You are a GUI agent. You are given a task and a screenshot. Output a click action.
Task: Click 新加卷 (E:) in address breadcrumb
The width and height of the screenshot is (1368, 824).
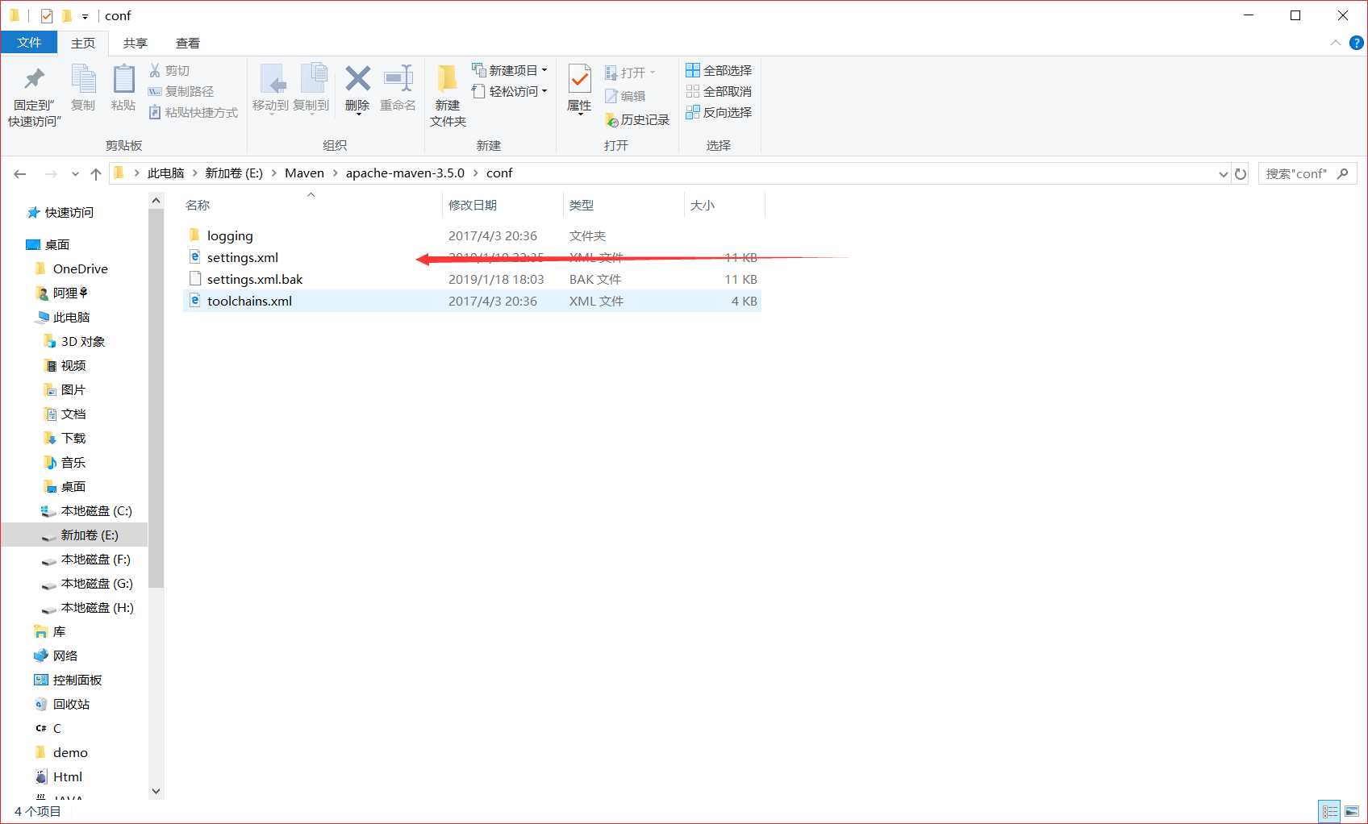tap(234, 173)
